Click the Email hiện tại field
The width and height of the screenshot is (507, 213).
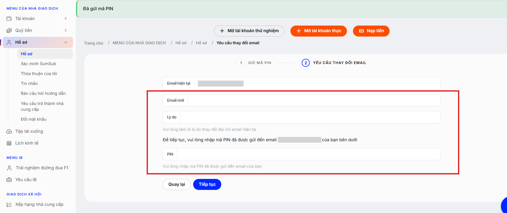[317, 83]
